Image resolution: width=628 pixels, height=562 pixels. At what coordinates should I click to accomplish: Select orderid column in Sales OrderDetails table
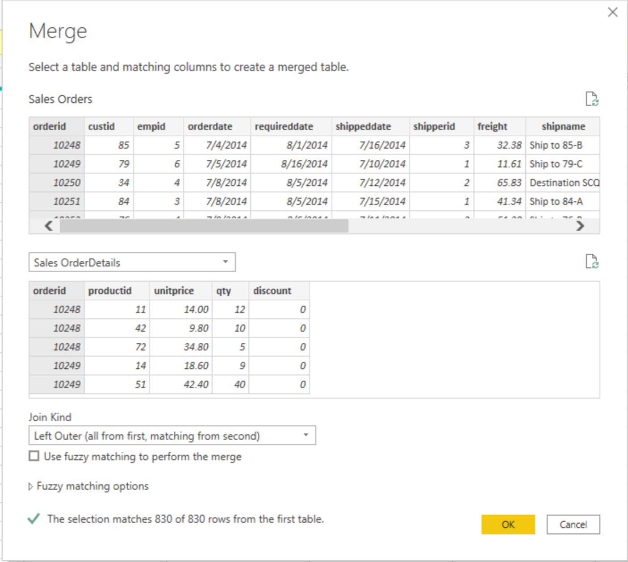tap(50, 291)
